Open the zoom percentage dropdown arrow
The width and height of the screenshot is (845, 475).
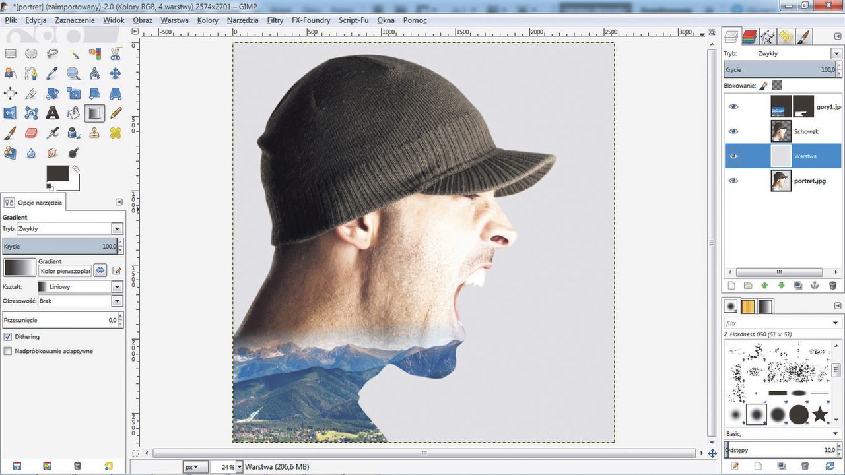tap(239, 467)
